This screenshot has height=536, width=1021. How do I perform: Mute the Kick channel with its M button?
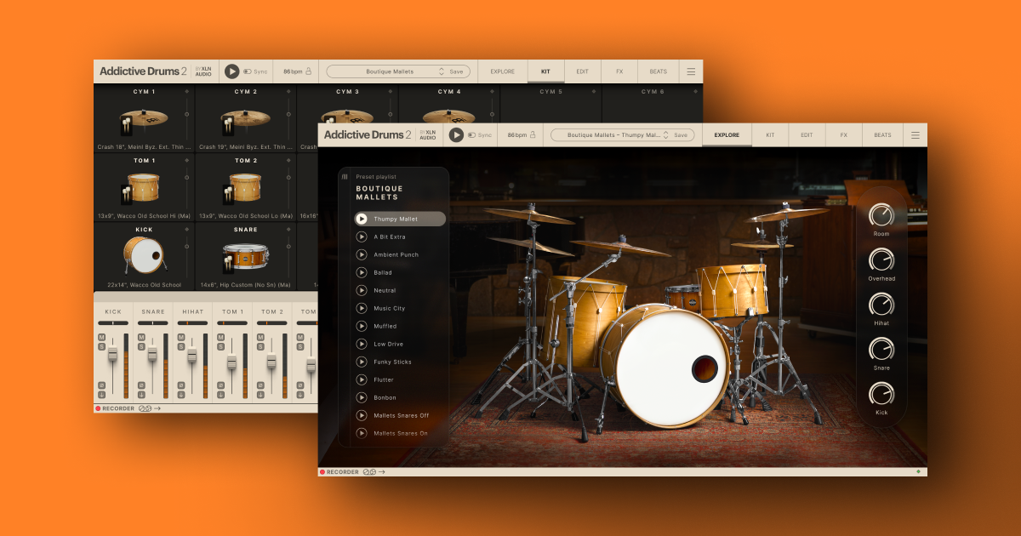100,335
